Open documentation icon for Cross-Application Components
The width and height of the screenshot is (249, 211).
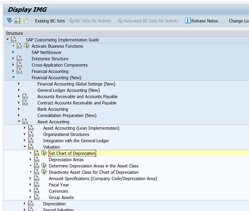pos(20,65)
